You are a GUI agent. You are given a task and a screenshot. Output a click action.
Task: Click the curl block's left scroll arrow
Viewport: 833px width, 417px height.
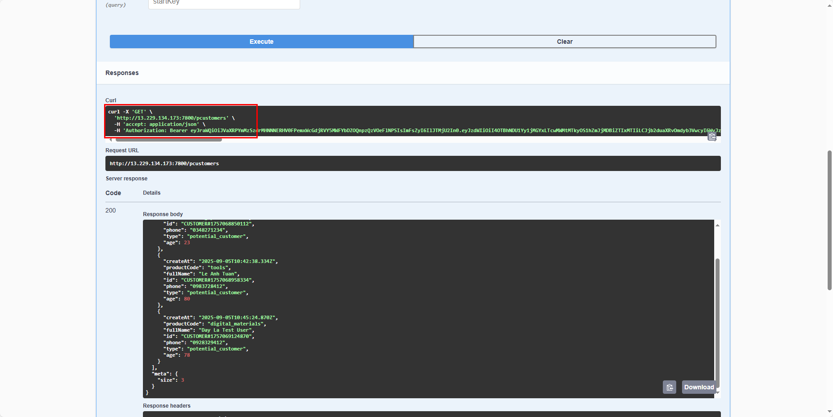coord(111,140)
